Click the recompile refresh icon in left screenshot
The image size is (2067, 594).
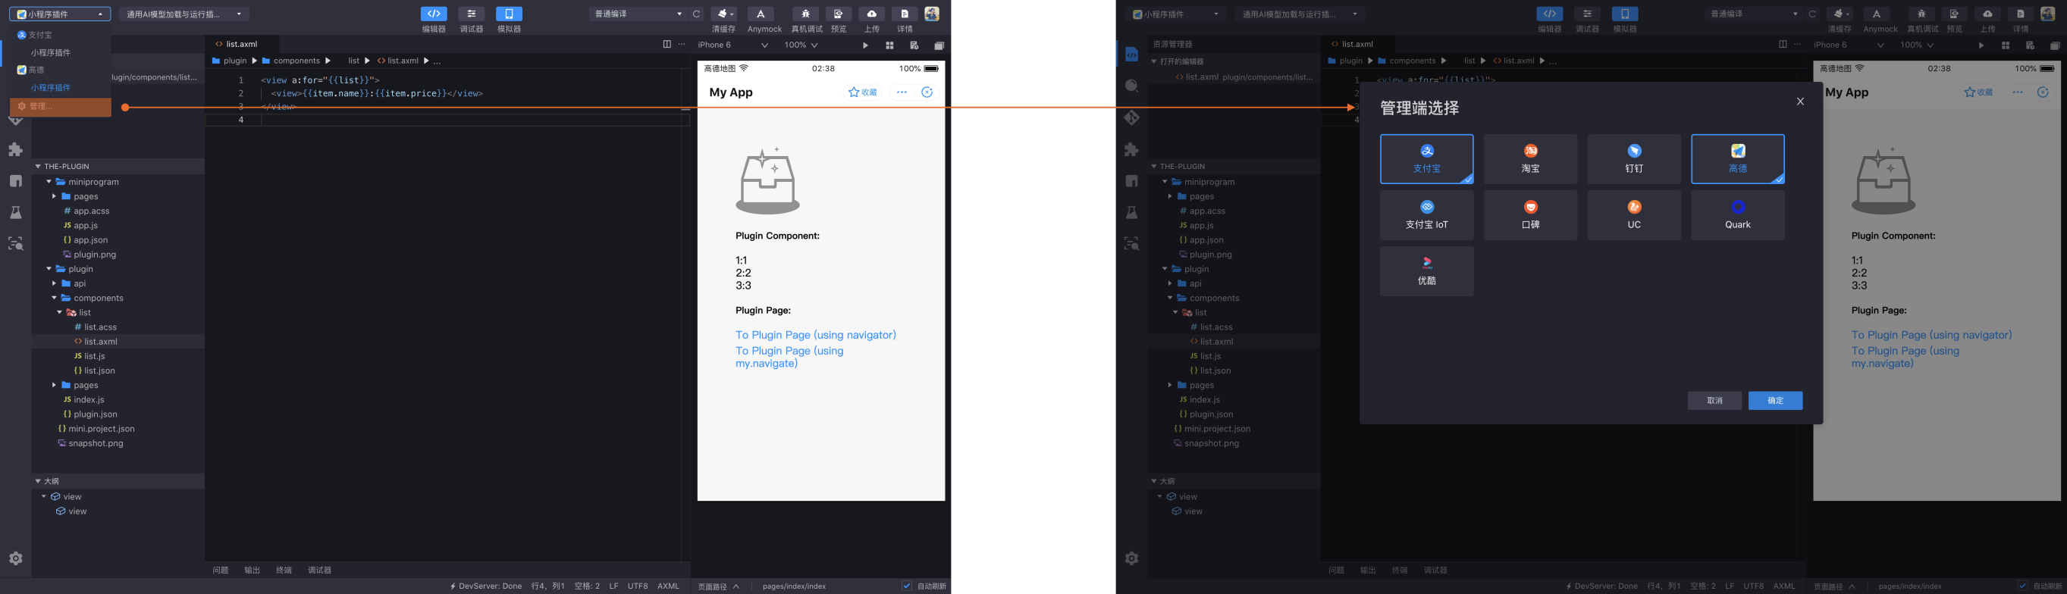[x=697, y=14]
